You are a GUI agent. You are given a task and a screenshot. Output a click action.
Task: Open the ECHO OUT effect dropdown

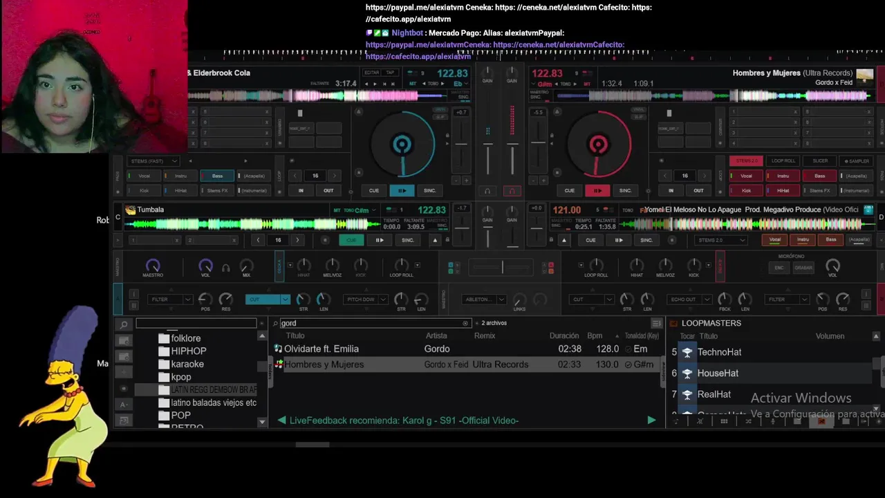point(688,299)
